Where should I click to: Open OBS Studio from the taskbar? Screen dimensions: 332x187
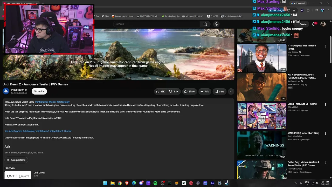[162, 183]
